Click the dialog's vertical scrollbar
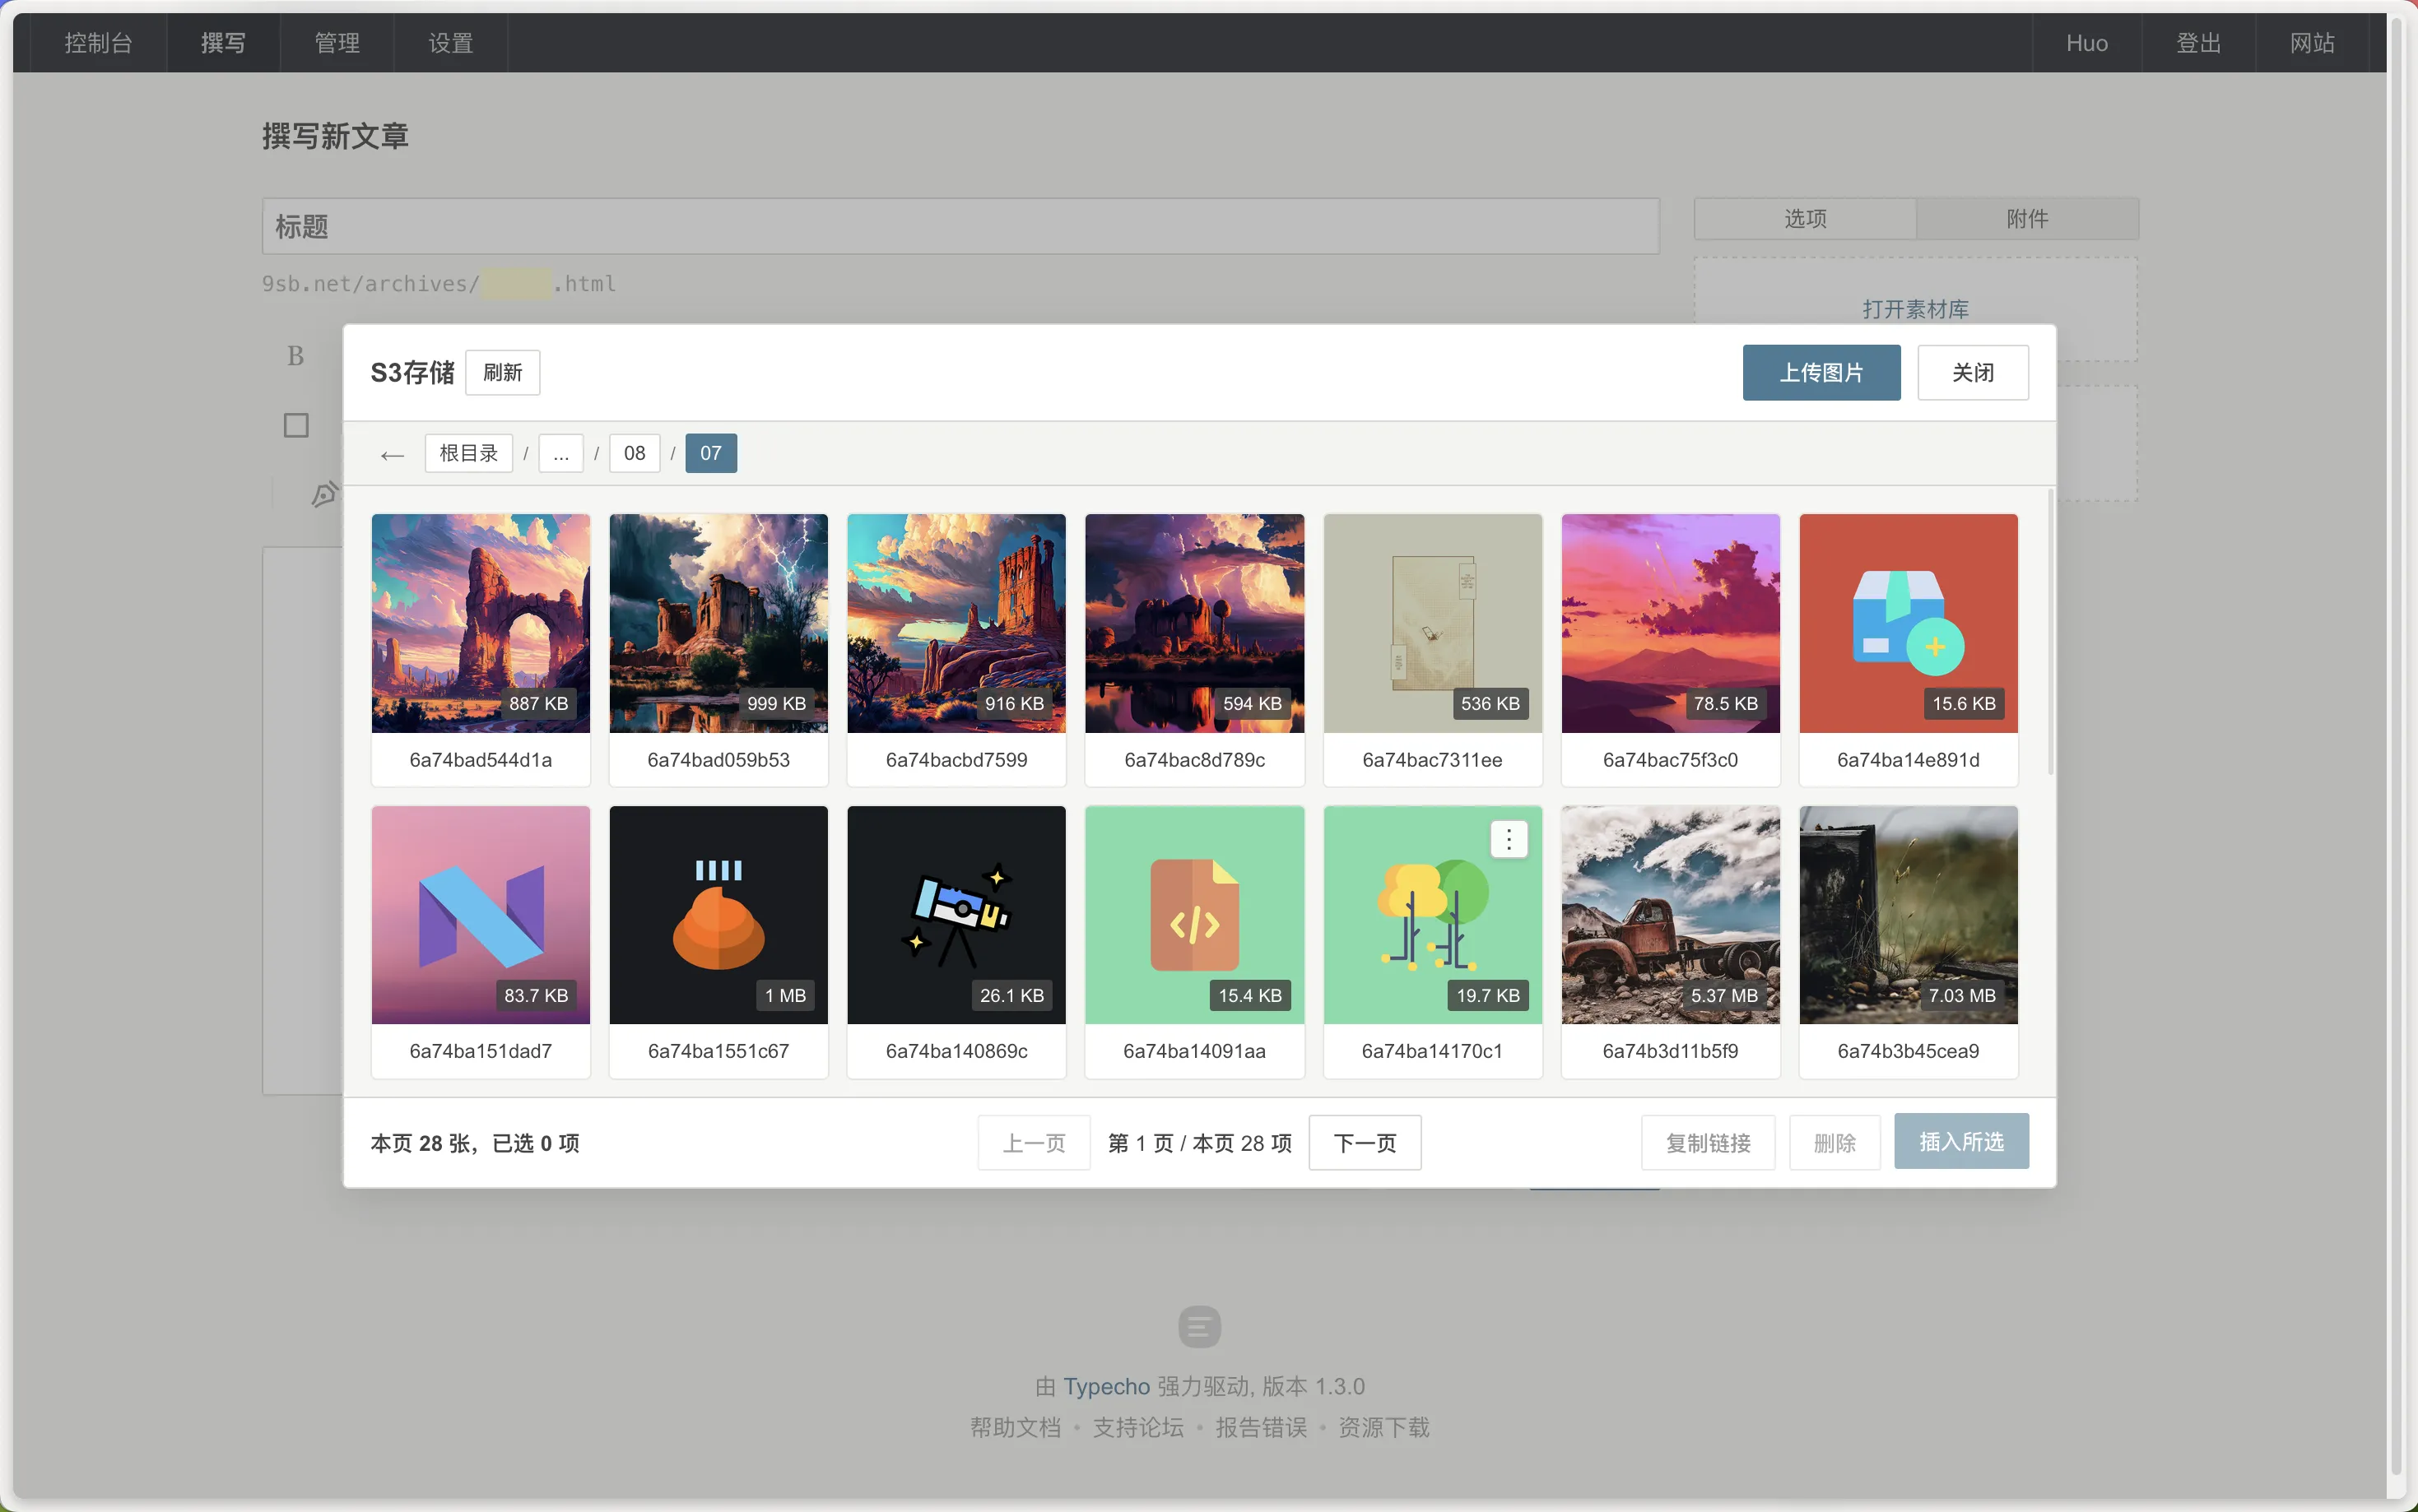The width and height of the screenshot is (2418, 1512). [x=2050, y=632]
